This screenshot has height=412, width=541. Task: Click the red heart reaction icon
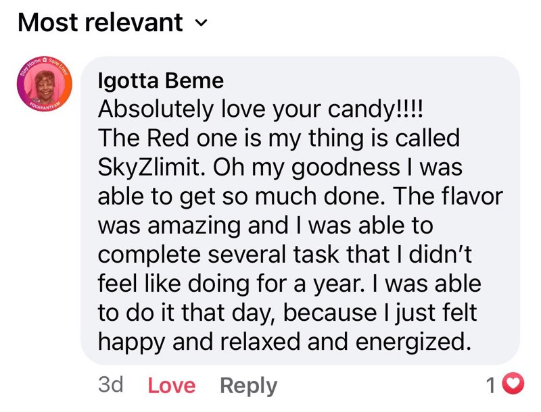(515, 385)
